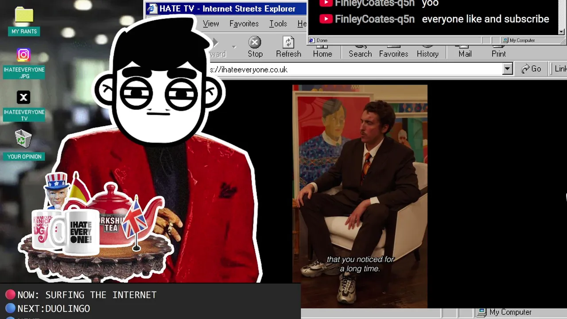Click the My Computer status bar entry at bottom

click(x=505, y=312)
